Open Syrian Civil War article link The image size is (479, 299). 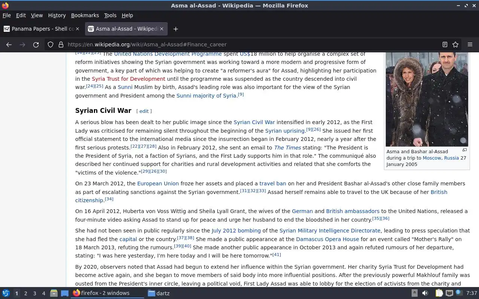(x=254, y=122)
